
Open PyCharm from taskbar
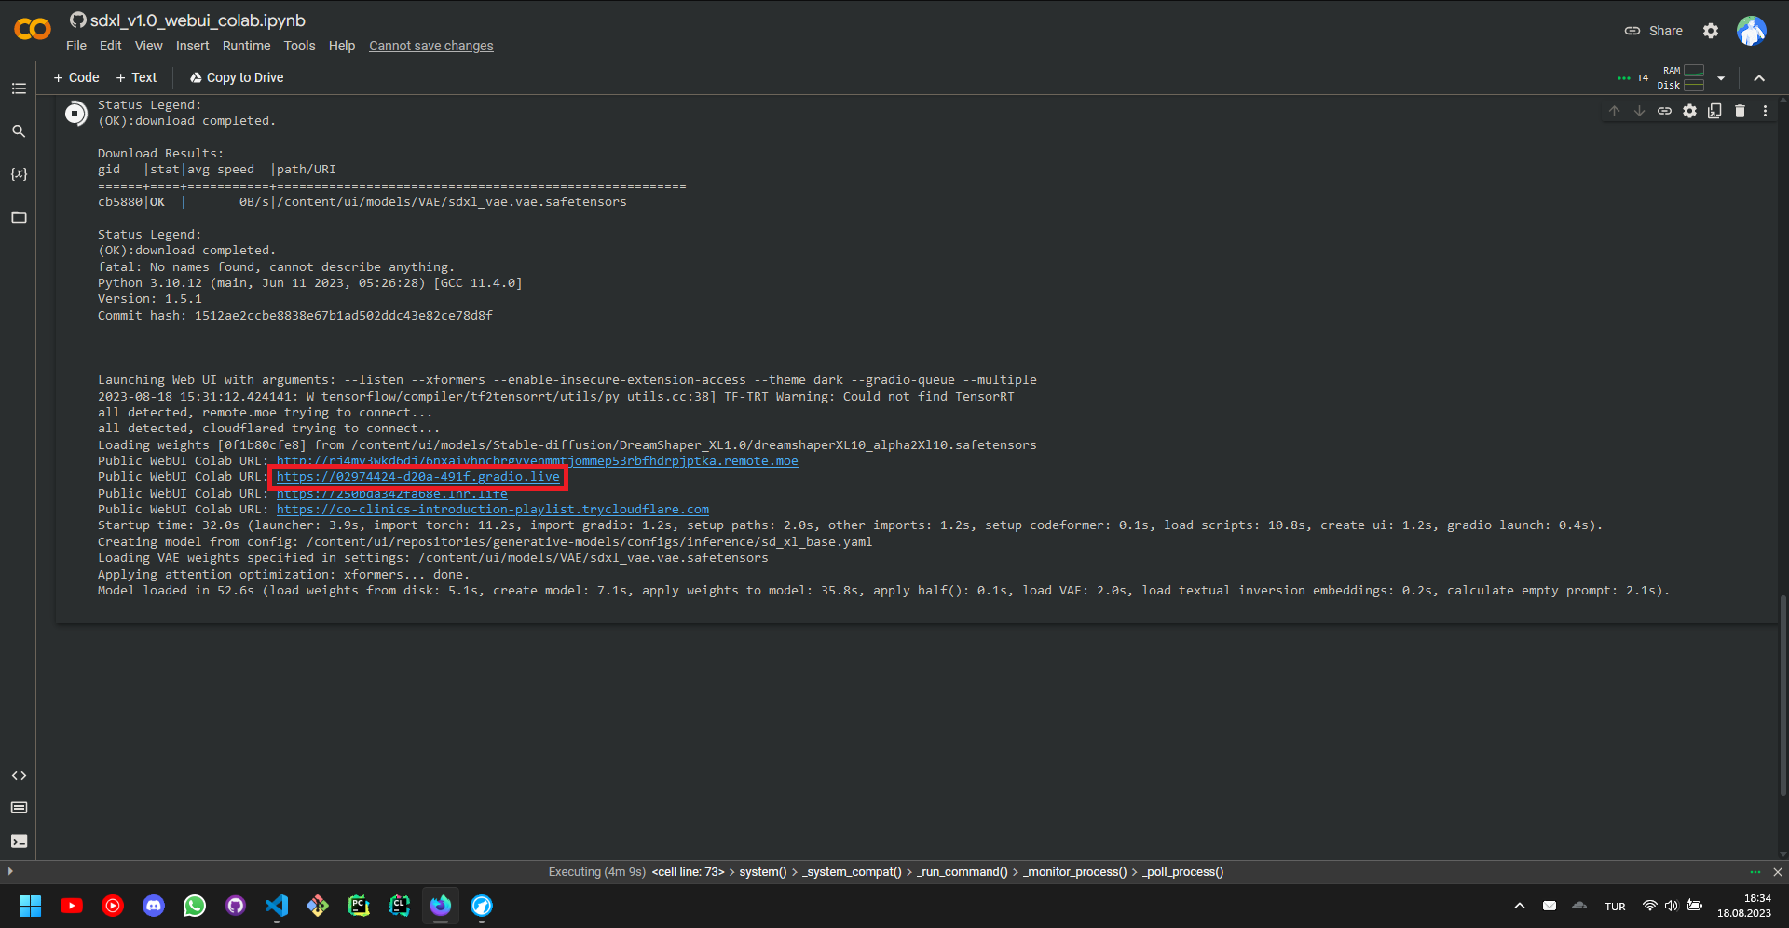click(359, 906)
